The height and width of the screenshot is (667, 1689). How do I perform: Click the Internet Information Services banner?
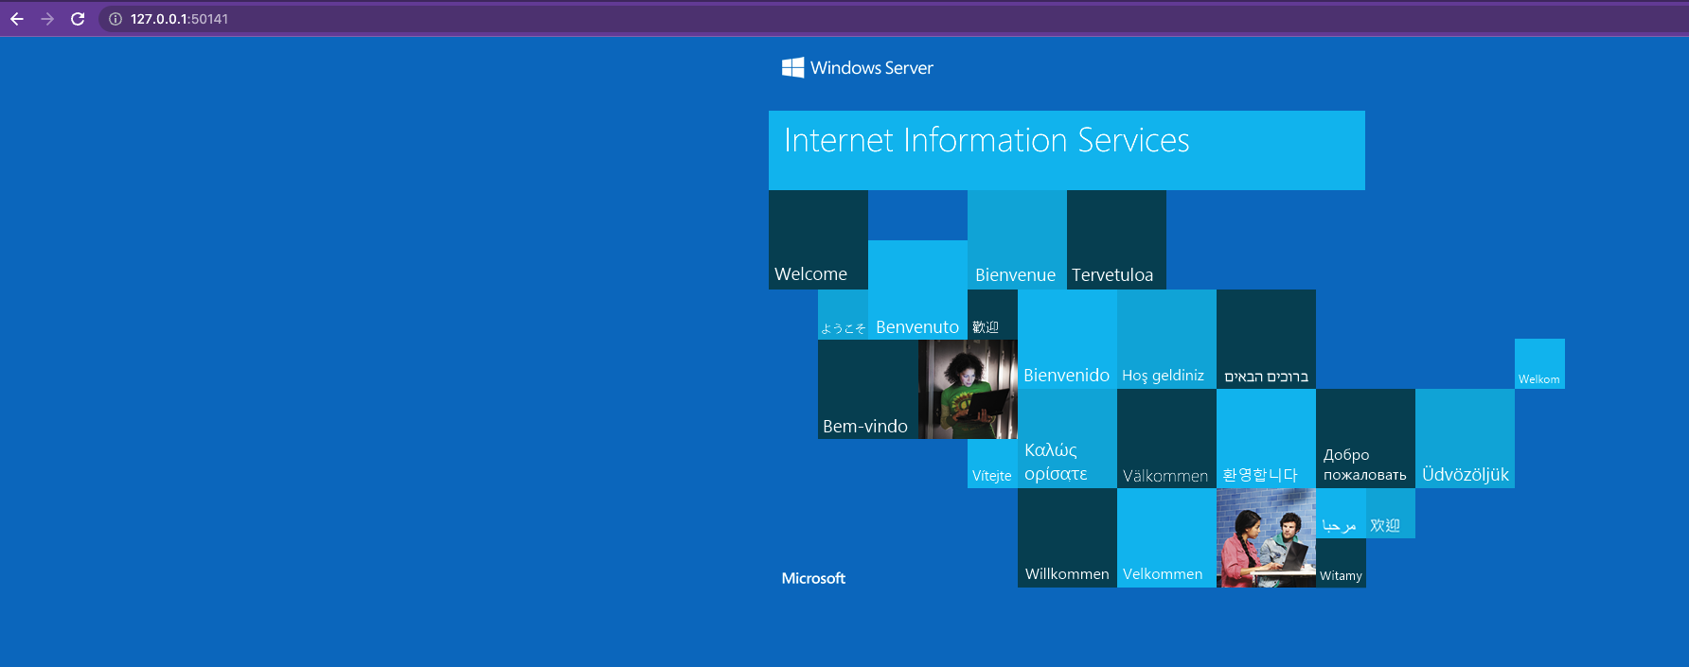1067,150
